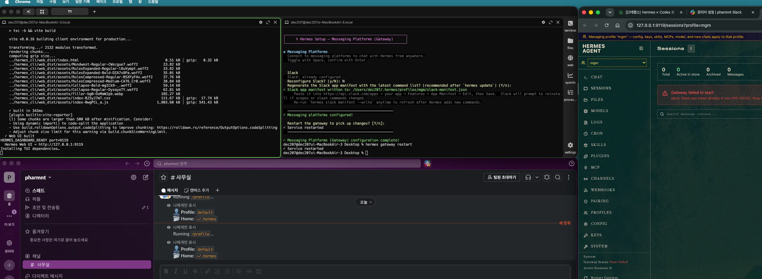
Task: Open CONFIG in Hermes navigation
Action: click(599, 224)
